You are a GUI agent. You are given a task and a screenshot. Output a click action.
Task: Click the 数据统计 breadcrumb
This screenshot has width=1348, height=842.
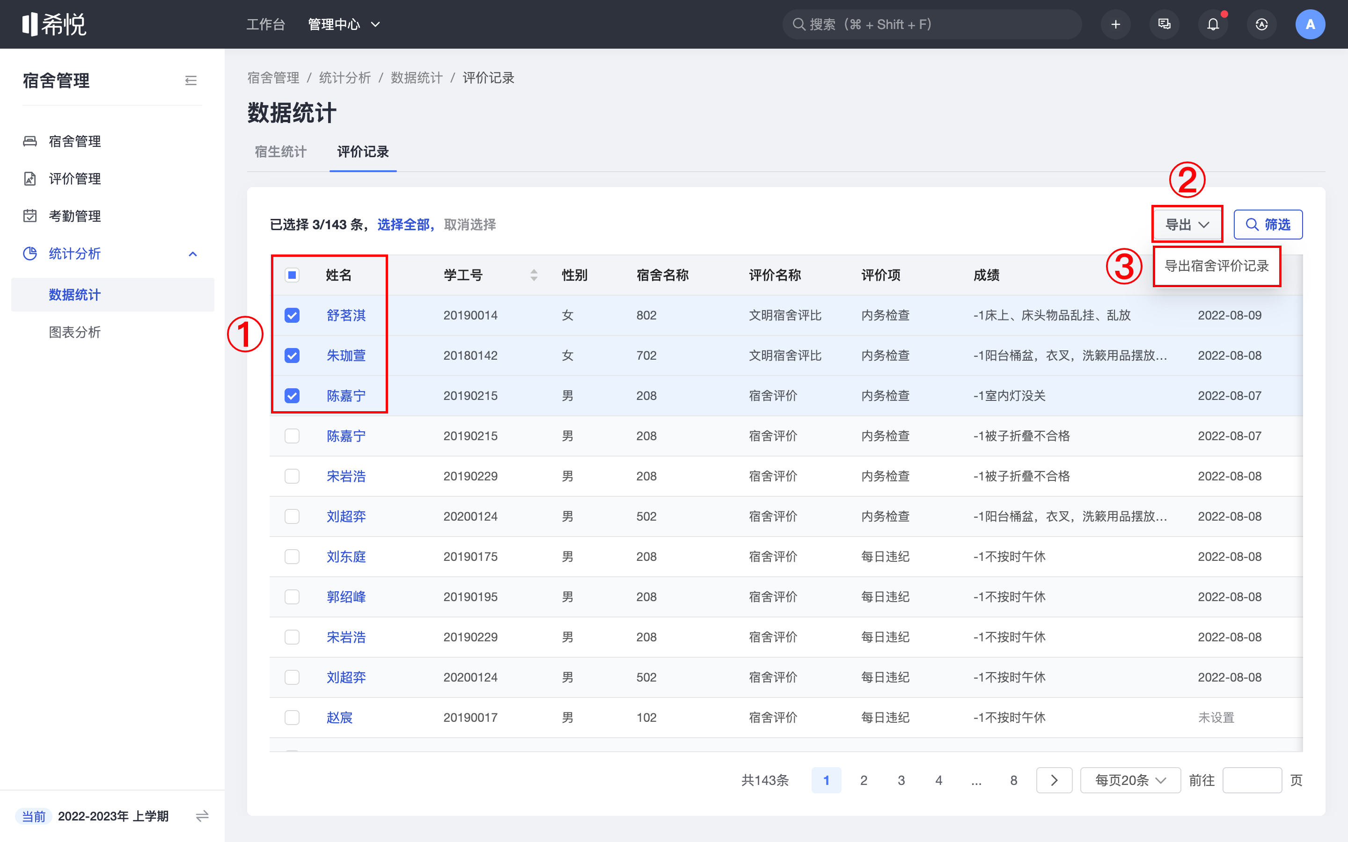tap(417, 77)
